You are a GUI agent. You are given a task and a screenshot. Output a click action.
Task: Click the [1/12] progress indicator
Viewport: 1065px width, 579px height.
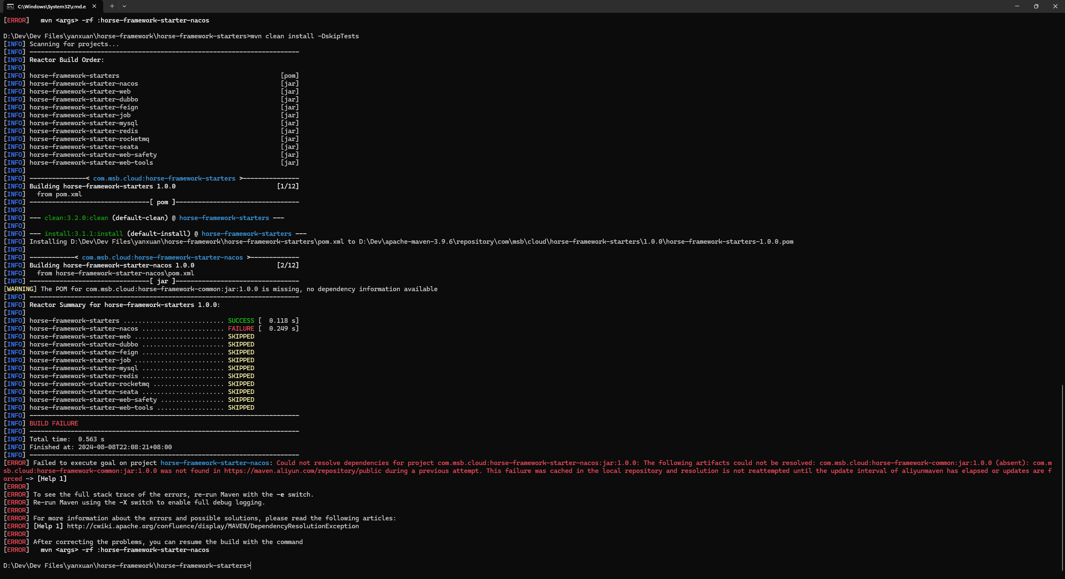click(288, 186)
